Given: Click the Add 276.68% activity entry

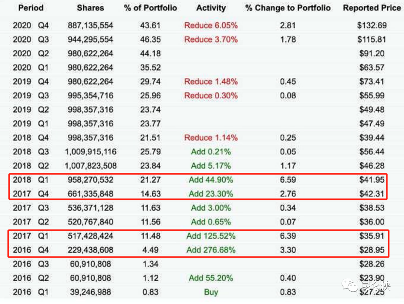Looking at the screenshot, I should click(211, 250).
